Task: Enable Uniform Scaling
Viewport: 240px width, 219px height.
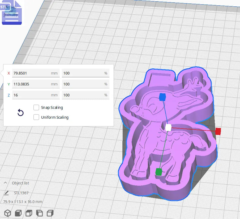Action: click(36, 117)
